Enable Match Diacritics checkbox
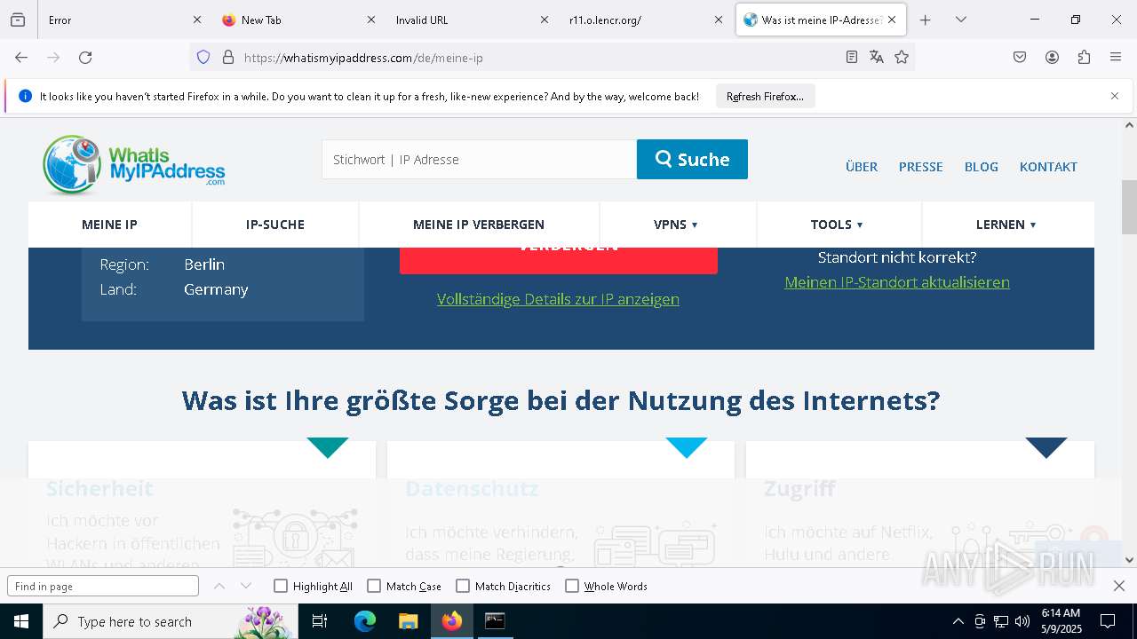The height and width of the screenshot is (639, 1137). pyautogui.click(x=463, y=586)
